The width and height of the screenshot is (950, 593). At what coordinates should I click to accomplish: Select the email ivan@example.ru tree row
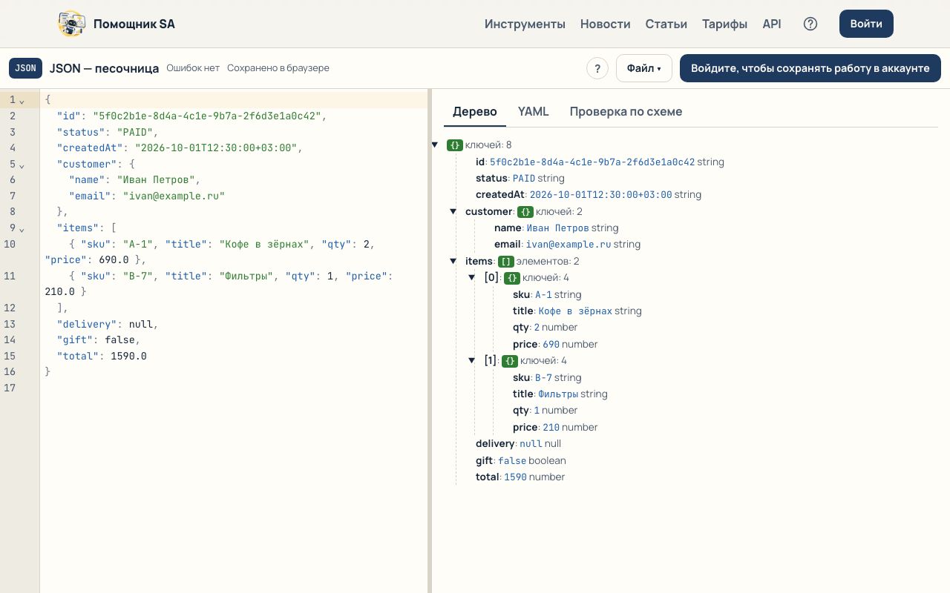pos(567,245)
